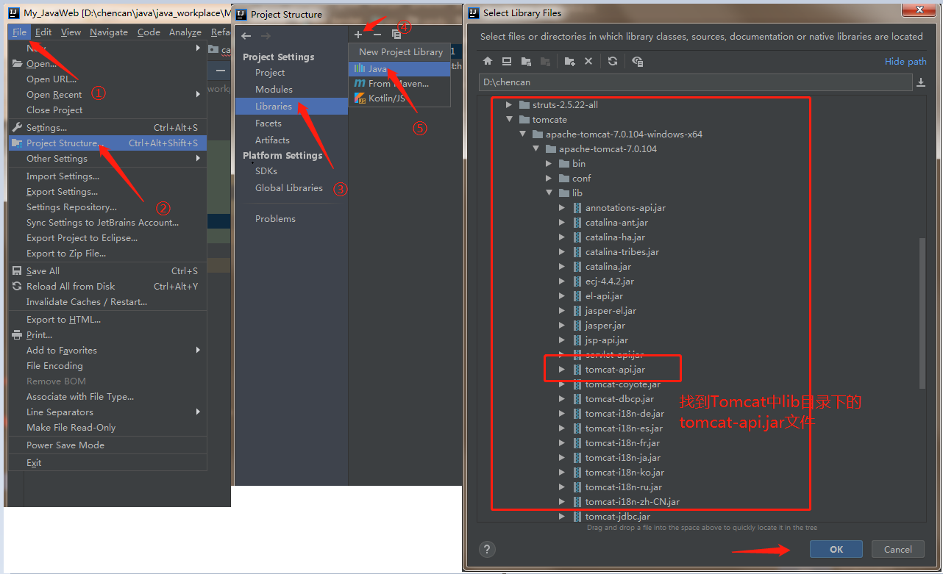Click forward arrow in Project Structure
This screenshot has height=574, width=943.
266,36
